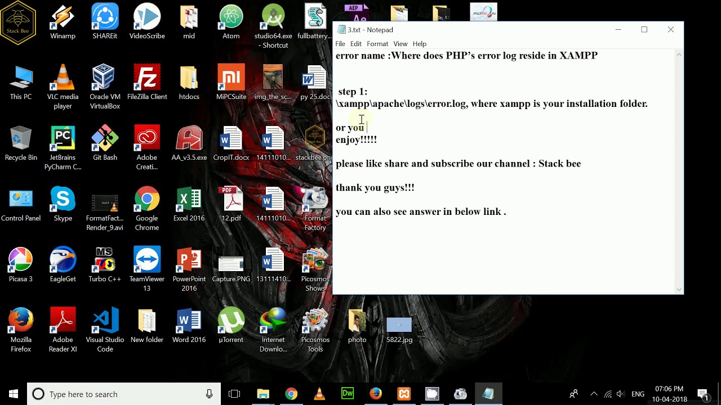This screenshot has height=405, width=721.
Task: Click the ENG language indicator
Action: click(x=638, y=394)
